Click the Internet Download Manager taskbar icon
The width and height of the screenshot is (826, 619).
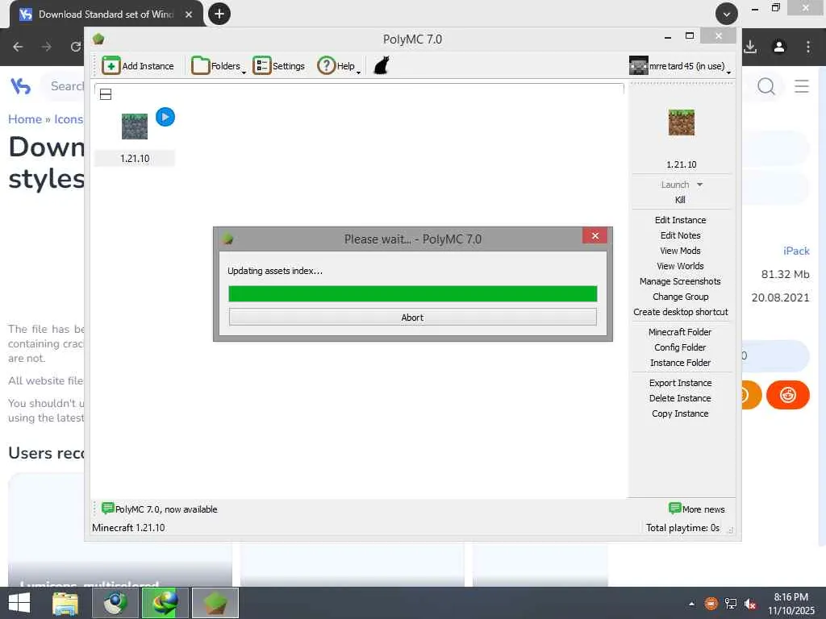point(165,603)
